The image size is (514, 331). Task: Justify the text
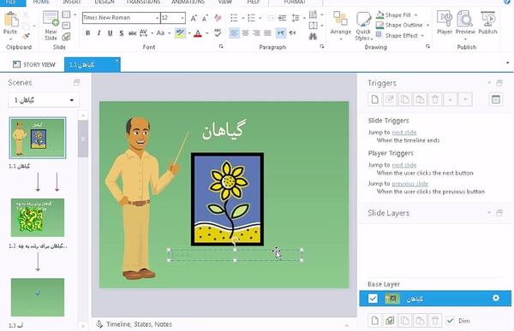pyautogui.click(x=268, y=33)
